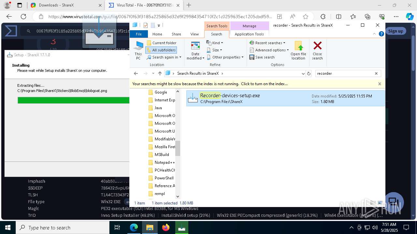The width and height of the screenshot is (417, 234).
Task: Open Explorer help question mark icon
Action: pos(381,34)
